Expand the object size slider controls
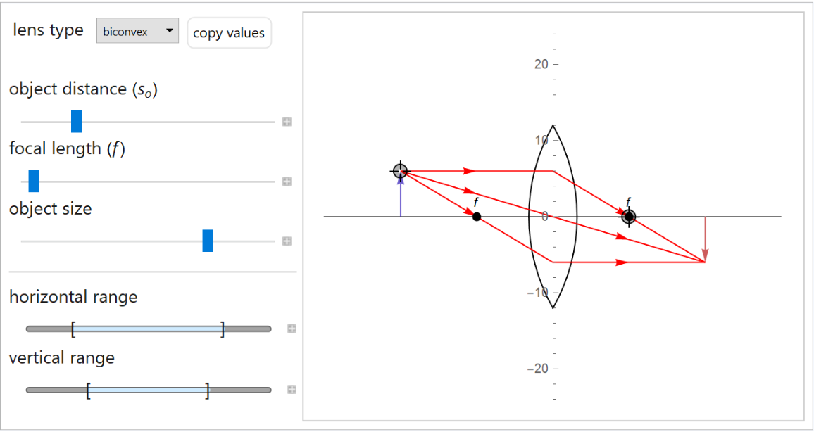The height and width of the screenshot is (432, 814). click(287, 241)
